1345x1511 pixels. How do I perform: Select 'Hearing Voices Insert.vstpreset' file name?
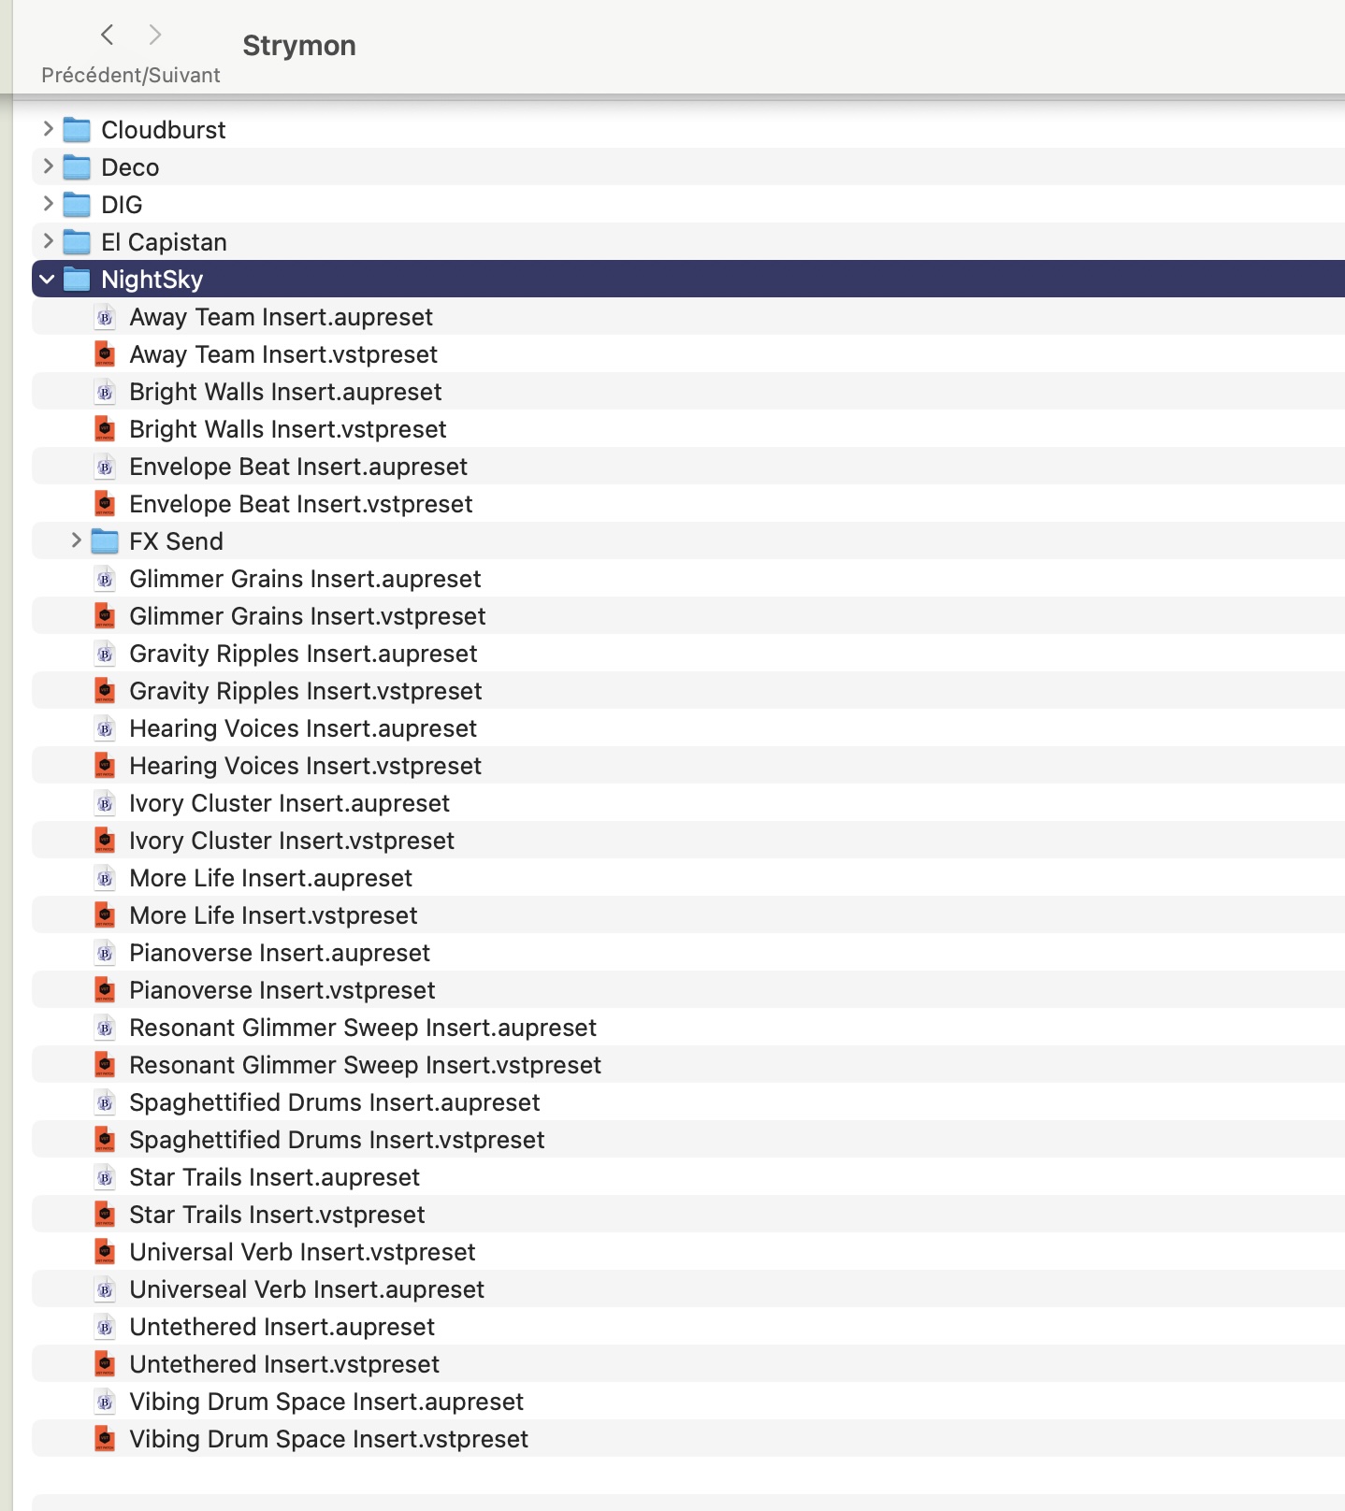pyautogui.click(x=305, y=766)
